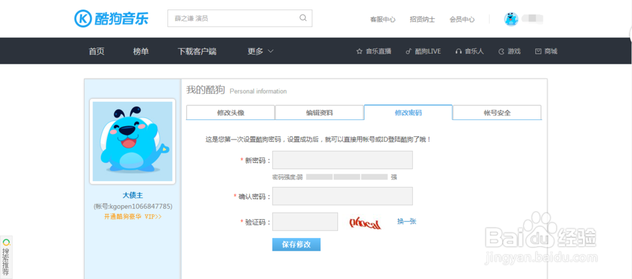Image resolution: width=632 pixels, height=279 pixels.
Task: Open 下载客户端 in navigation bar
Action: [197, 52]
